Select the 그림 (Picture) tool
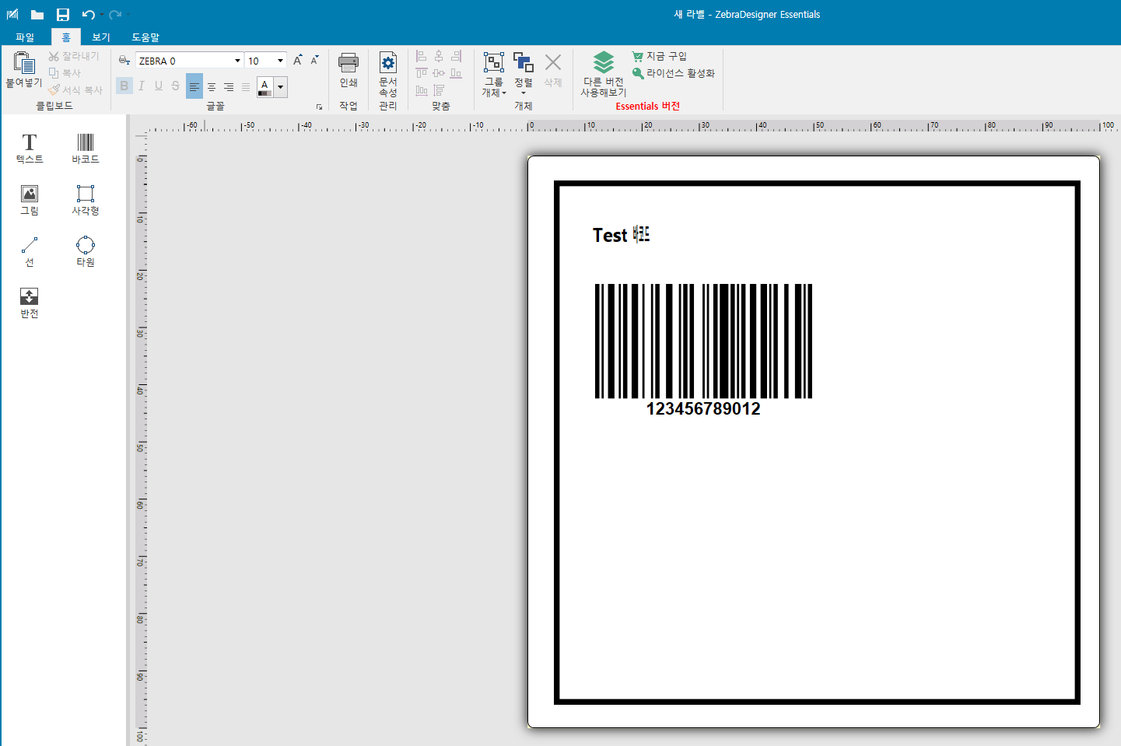 pyautogui.click(x=30, y=200)
